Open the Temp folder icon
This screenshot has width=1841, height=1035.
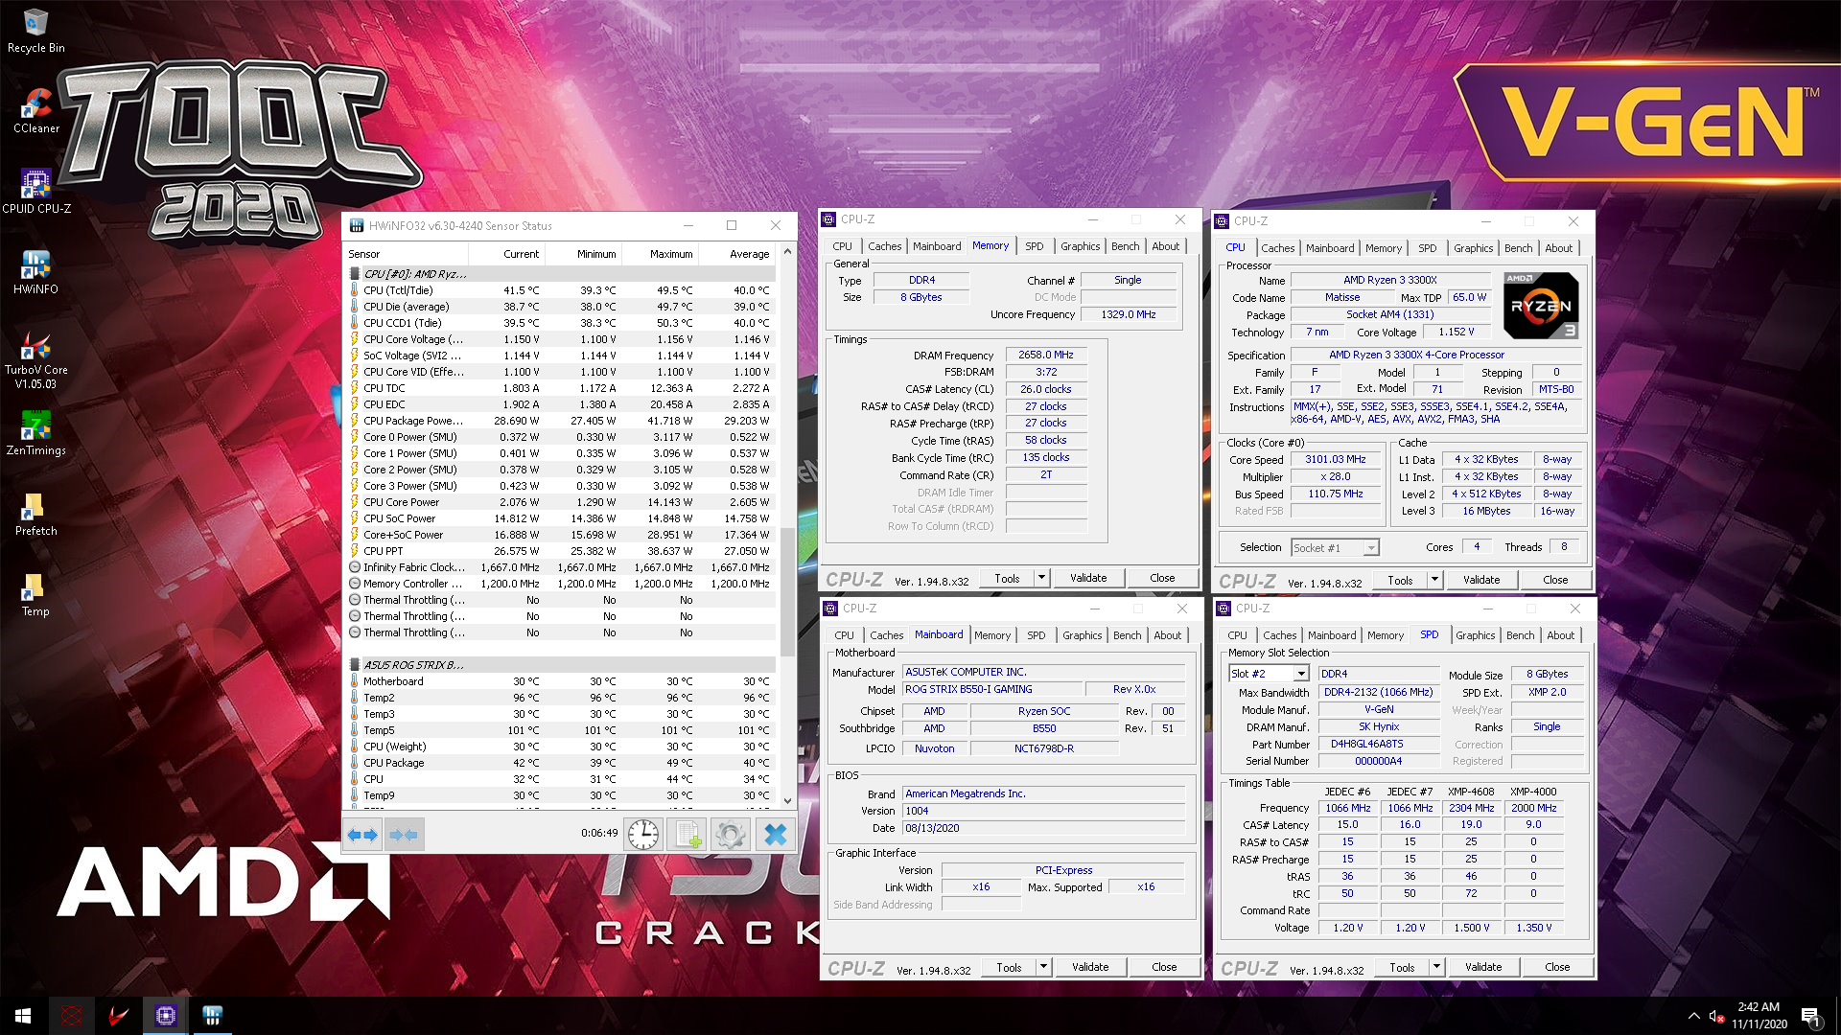35,594
